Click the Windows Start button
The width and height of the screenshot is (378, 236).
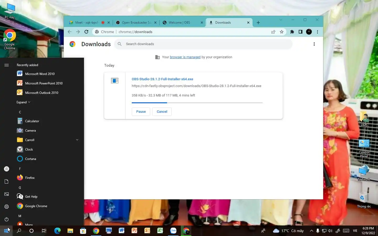tap(6, 231)
